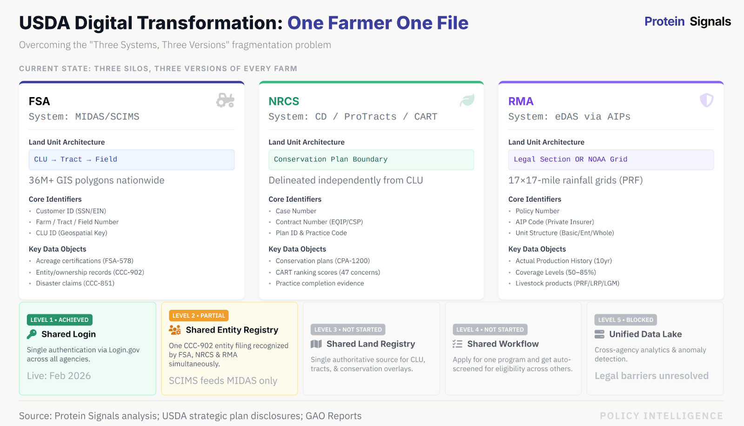Click the leaf icon in the NRCS card
The width and height of the screenshot is (744, 426).
(x=467, y=100)
